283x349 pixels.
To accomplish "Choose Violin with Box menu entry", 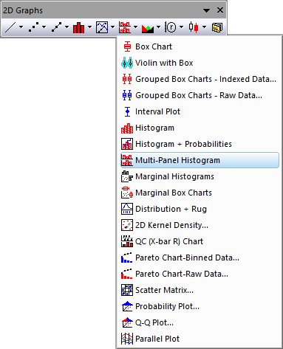I will pos(200,63).
